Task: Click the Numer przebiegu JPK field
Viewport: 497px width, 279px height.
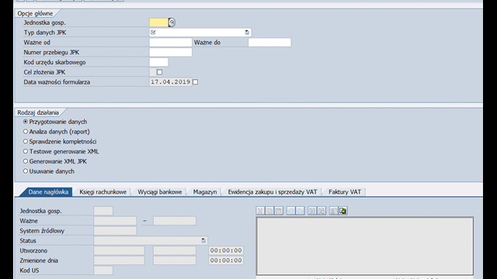Action: (x=171, y=52)
